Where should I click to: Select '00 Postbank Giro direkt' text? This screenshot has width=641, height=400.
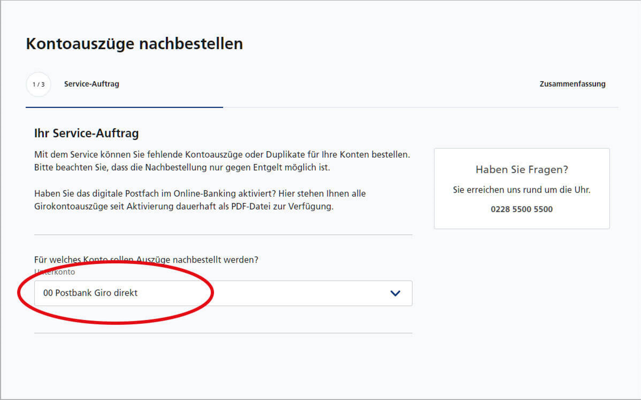click(x=90, y=293)
